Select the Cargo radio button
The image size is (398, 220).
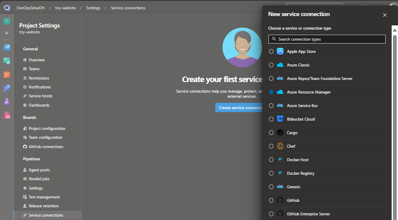tap(271, 132)
